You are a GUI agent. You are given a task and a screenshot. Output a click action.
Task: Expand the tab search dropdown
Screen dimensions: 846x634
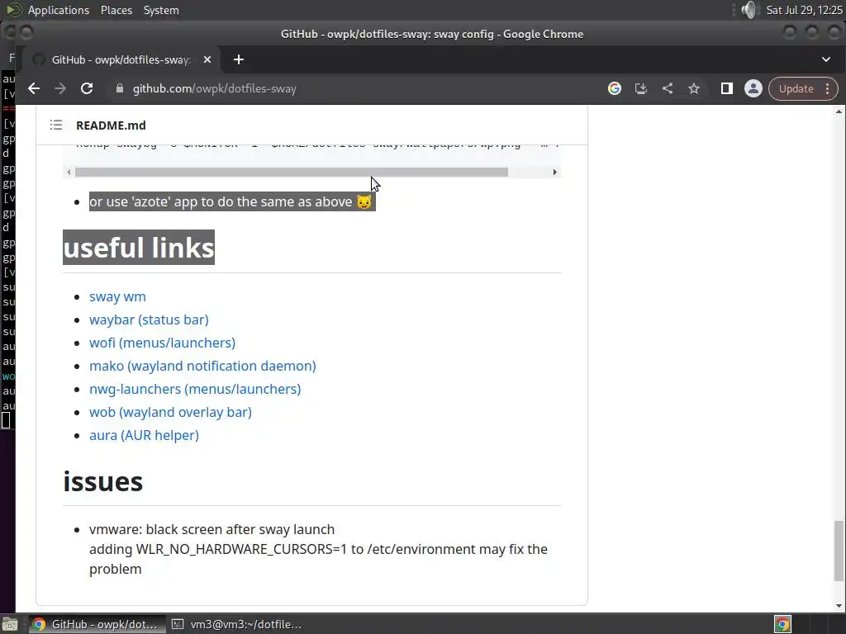pos(826,59)
